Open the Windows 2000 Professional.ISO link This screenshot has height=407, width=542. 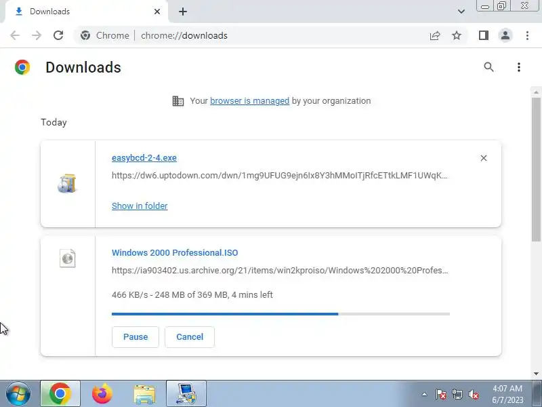coord(175,252)
